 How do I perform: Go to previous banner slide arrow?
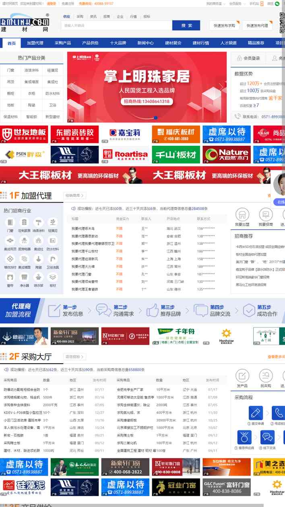[x=74, y=87]
